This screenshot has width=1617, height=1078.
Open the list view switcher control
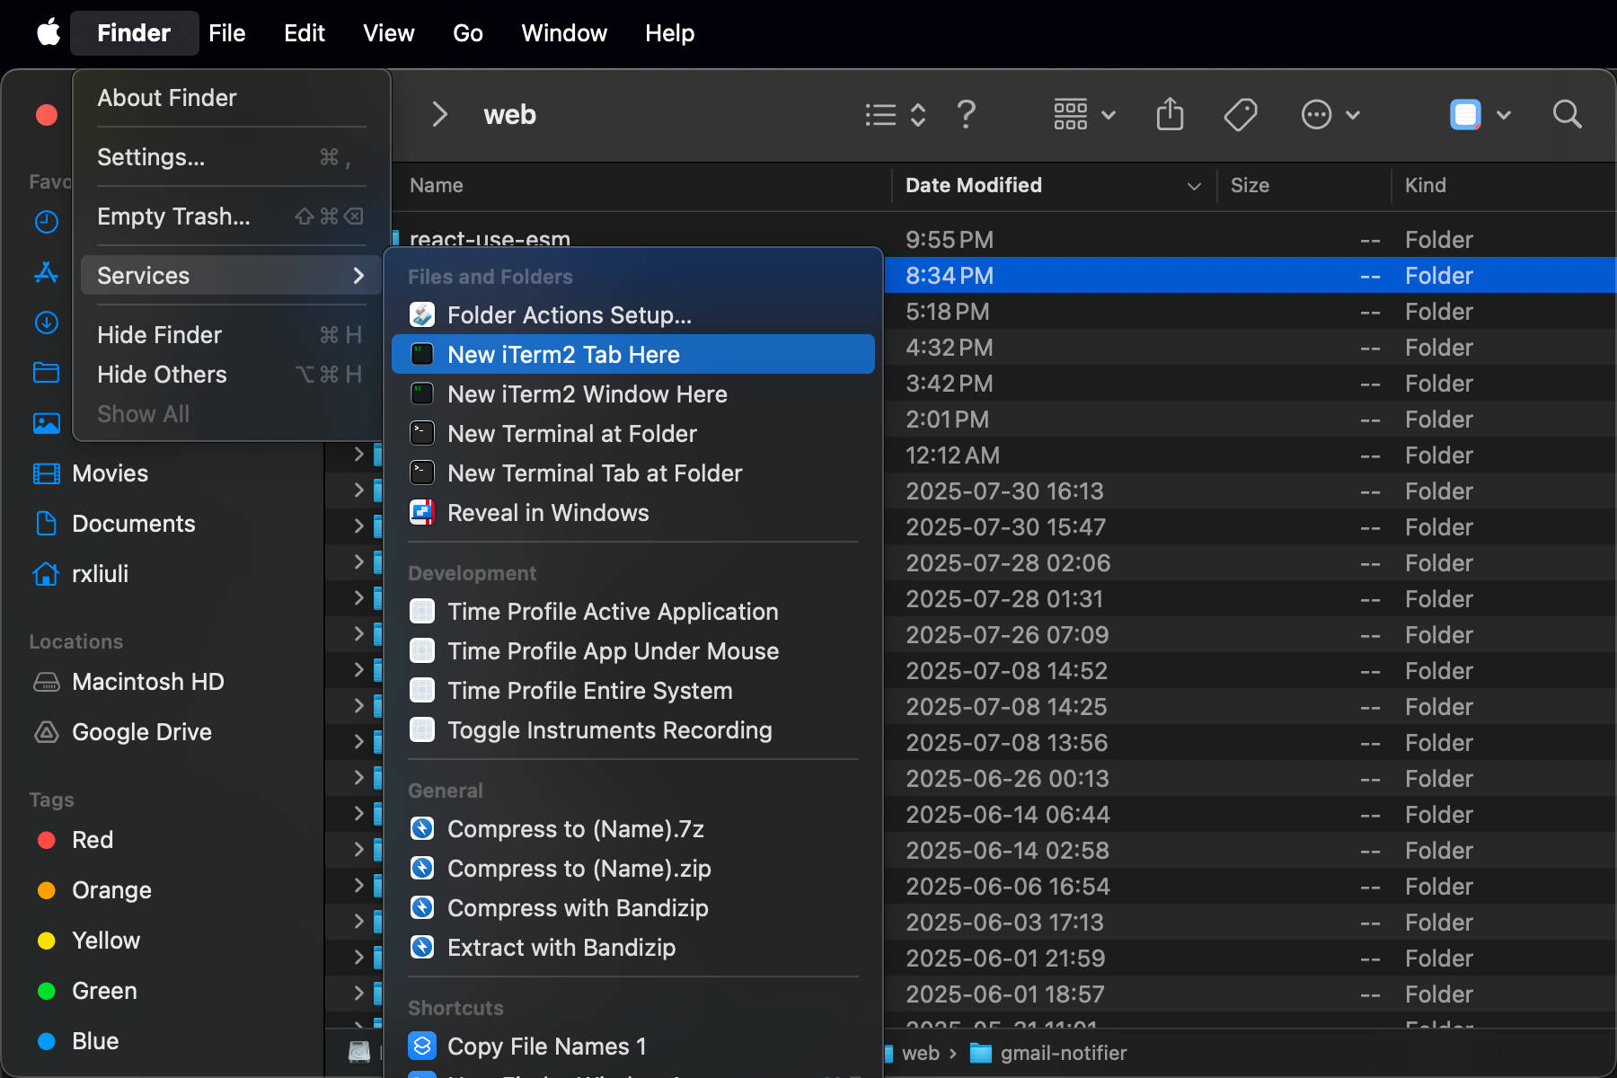pyautogui.click(x=895, y=115)
